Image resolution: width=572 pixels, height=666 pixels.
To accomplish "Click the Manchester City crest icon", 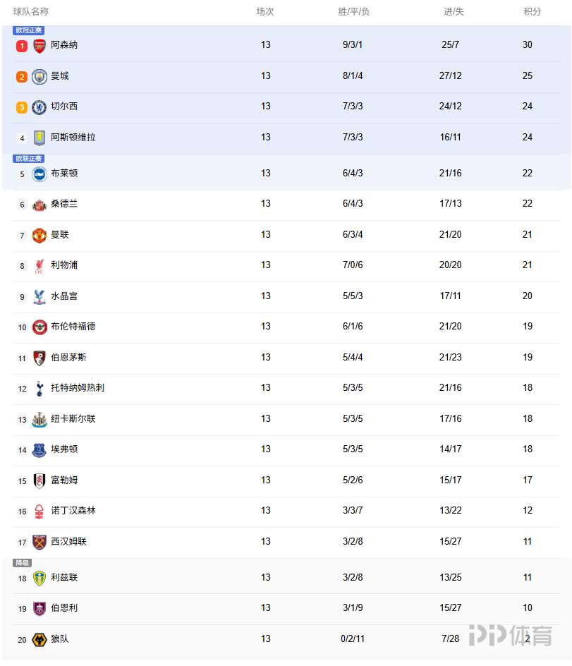I will click(x=39, y=76).
